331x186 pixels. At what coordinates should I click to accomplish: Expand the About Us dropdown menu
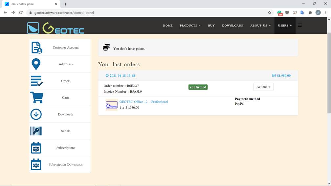(x=260, y=26)
